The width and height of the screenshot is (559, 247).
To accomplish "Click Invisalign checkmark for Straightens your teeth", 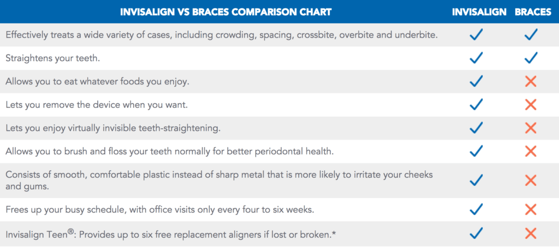I will point(476,58).
